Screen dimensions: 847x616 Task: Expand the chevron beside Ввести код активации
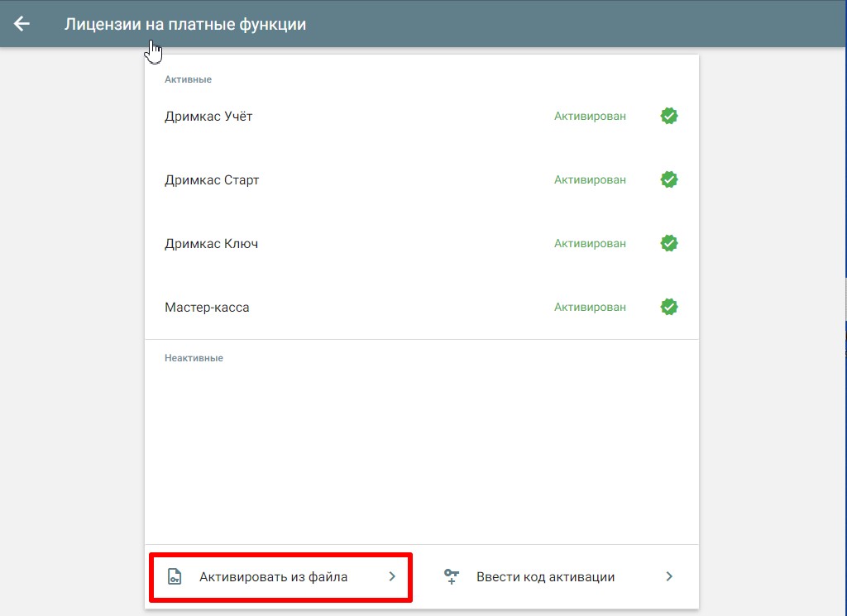669,577
